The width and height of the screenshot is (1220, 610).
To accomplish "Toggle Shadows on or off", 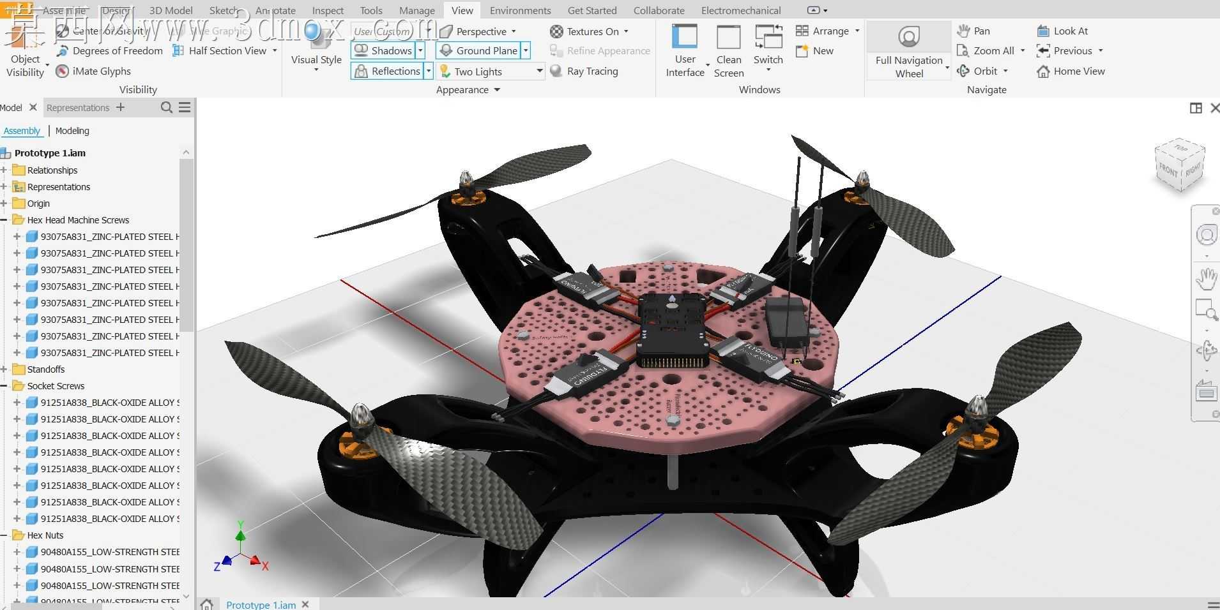I will coord(383,50).
